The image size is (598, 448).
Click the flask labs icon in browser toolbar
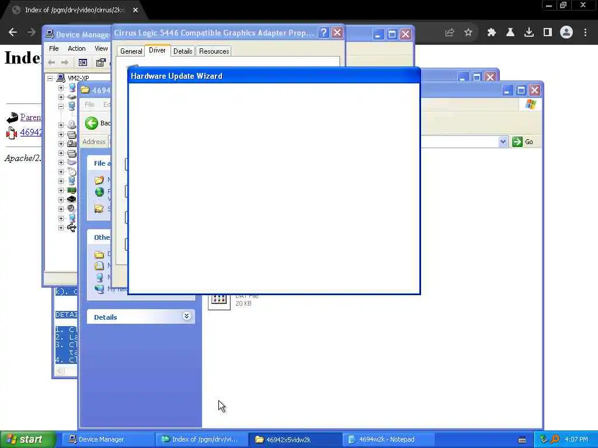point(510,33)
